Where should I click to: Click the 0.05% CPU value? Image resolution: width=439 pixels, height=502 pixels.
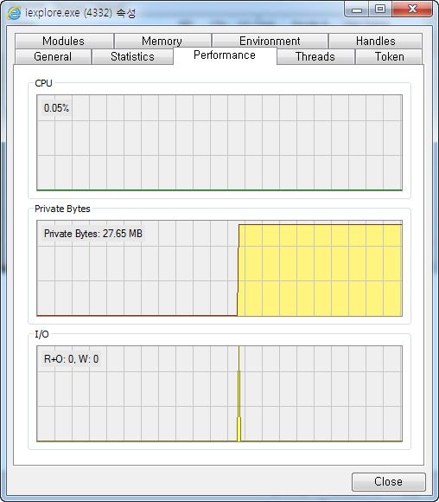coord(56,108)
